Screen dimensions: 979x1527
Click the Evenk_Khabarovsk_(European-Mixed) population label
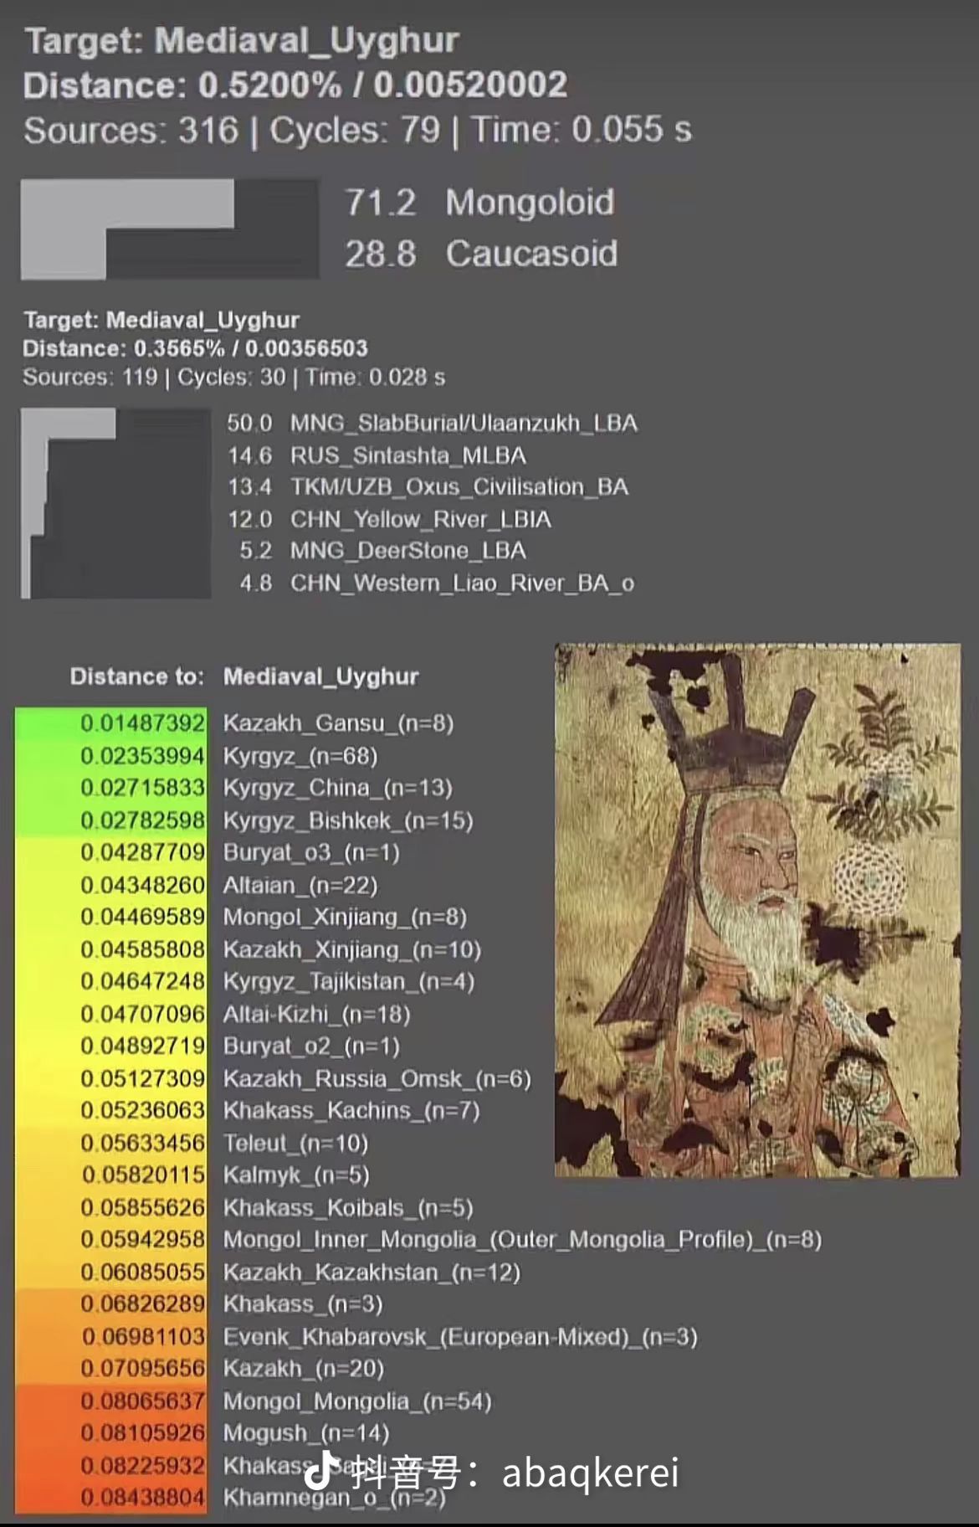459,1336
